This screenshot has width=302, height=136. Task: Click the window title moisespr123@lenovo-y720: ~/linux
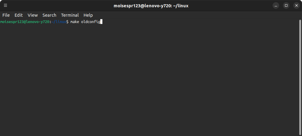click(x=151, y=6)
